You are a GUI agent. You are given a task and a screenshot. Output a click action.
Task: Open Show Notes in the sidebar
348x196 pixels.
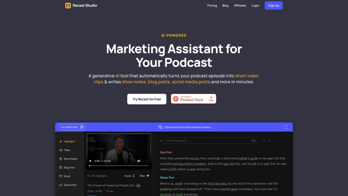(70, 159)
